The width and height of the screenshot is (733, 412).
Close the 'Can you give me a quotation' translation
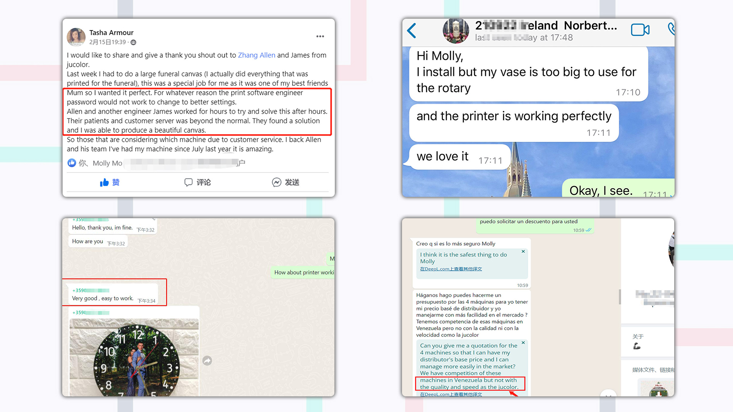click(523, 343)
